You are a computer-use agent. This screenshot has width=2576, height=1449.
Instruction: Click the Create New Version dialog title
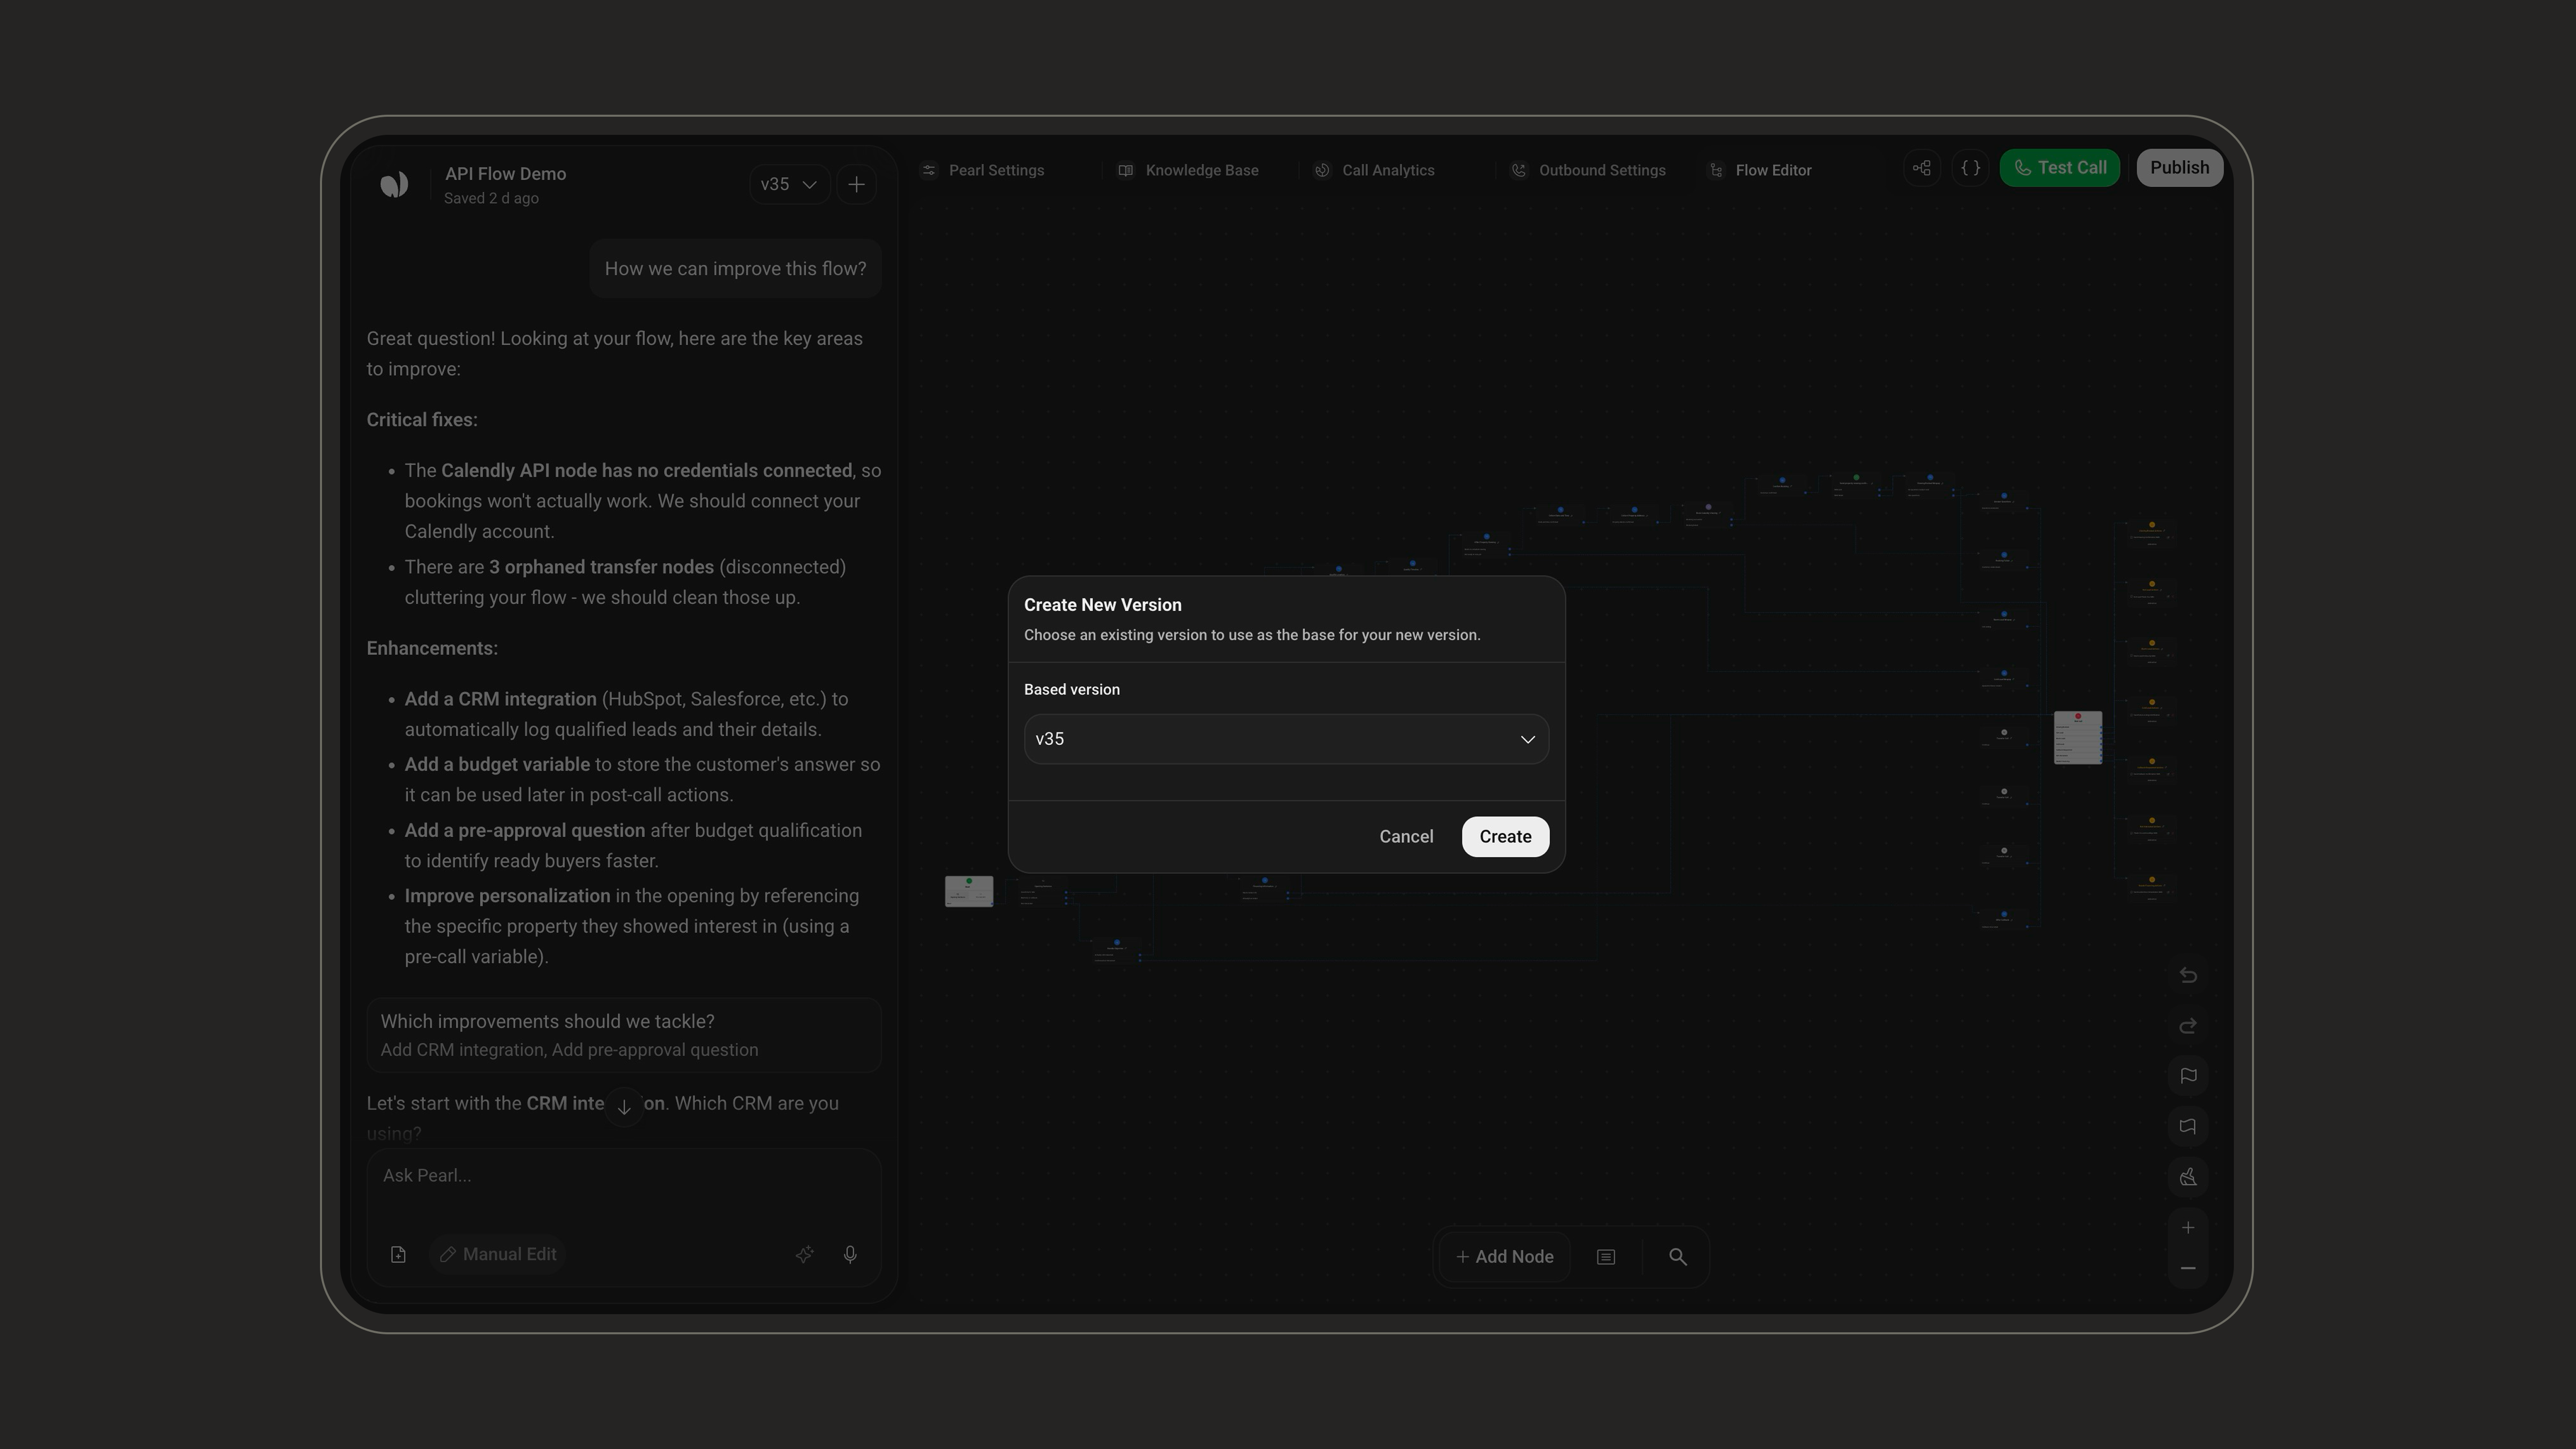point(1102,605)
